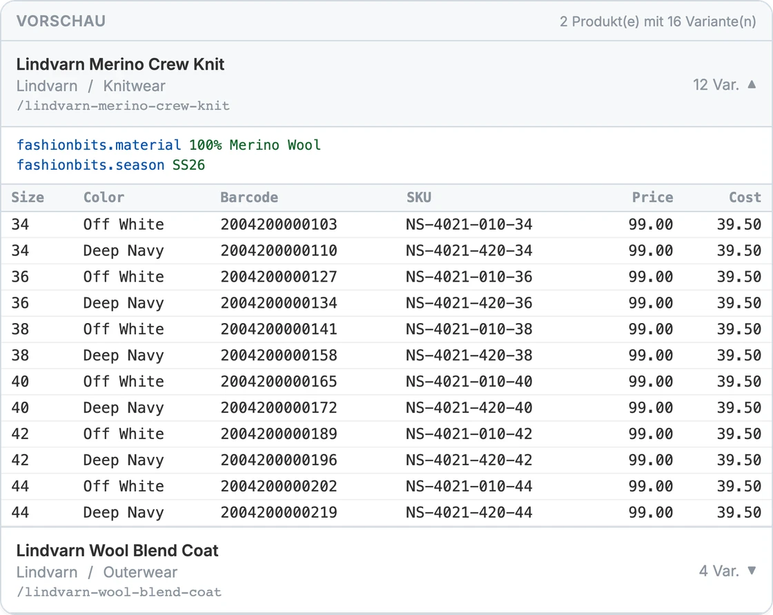
Task: Select SKU NS-4021-010-38
Action: click(x=469, y=329)
